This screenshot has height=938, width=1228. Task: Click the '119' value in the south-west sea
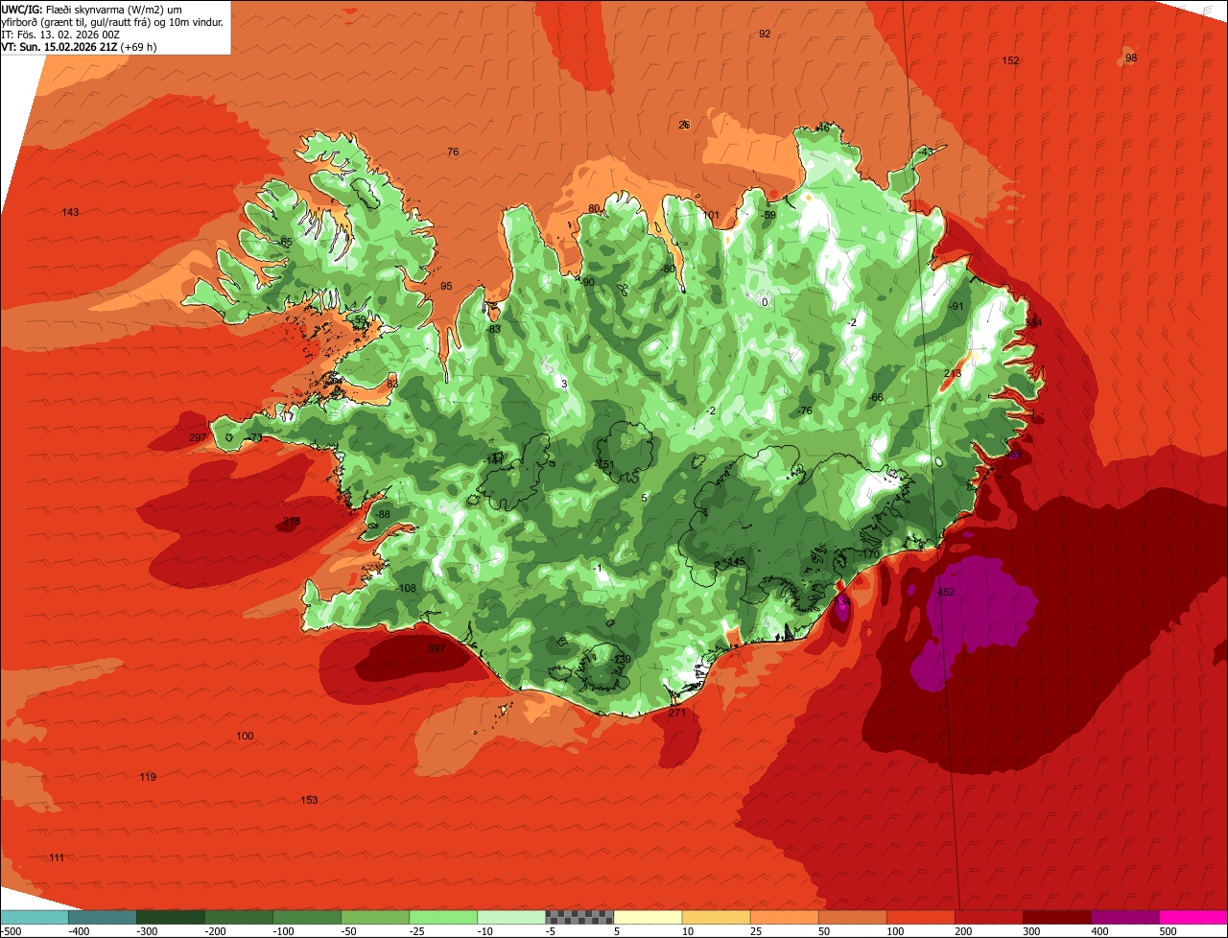(x=148, y=777)
